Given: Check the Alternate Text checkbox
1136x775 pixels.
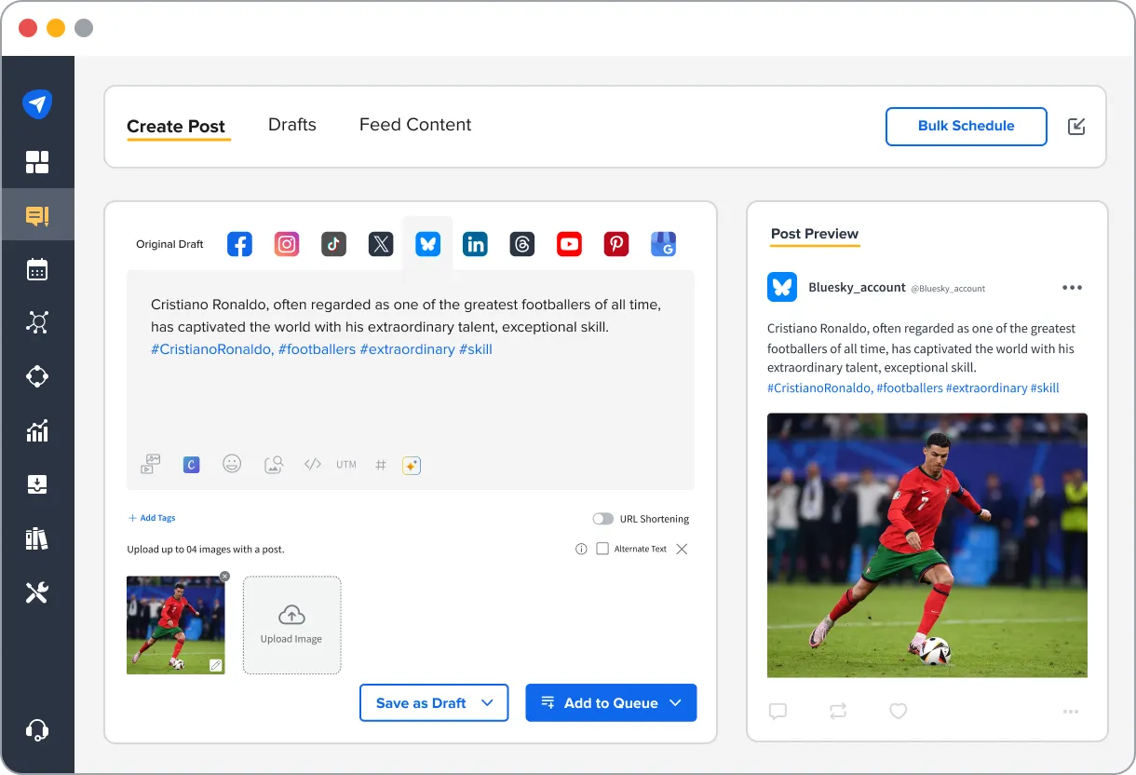Looking at the screenshot, I should [602, 549].
